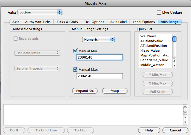
Task: Click the Expand 5% button
Action: click(x=85, y=91)
